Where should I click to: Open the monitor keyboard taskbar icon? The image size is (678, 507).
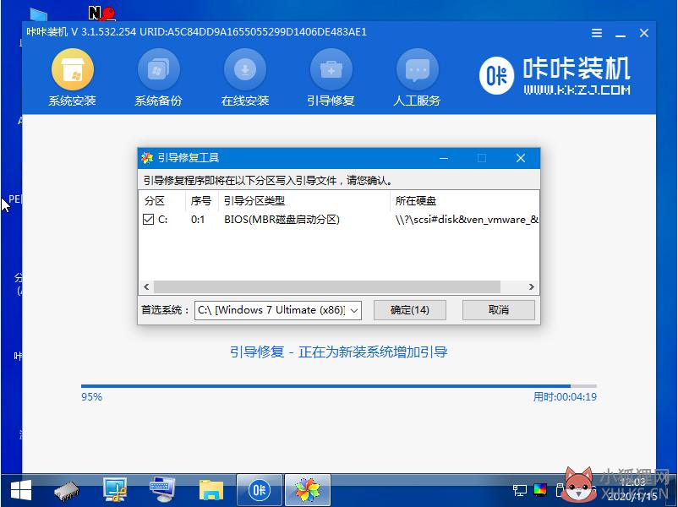click(x=162, y=490)
